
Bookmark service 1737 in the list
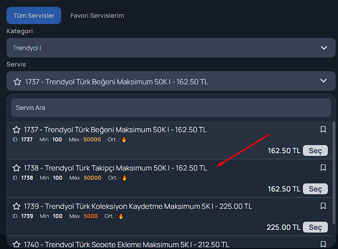click(323, 130)
